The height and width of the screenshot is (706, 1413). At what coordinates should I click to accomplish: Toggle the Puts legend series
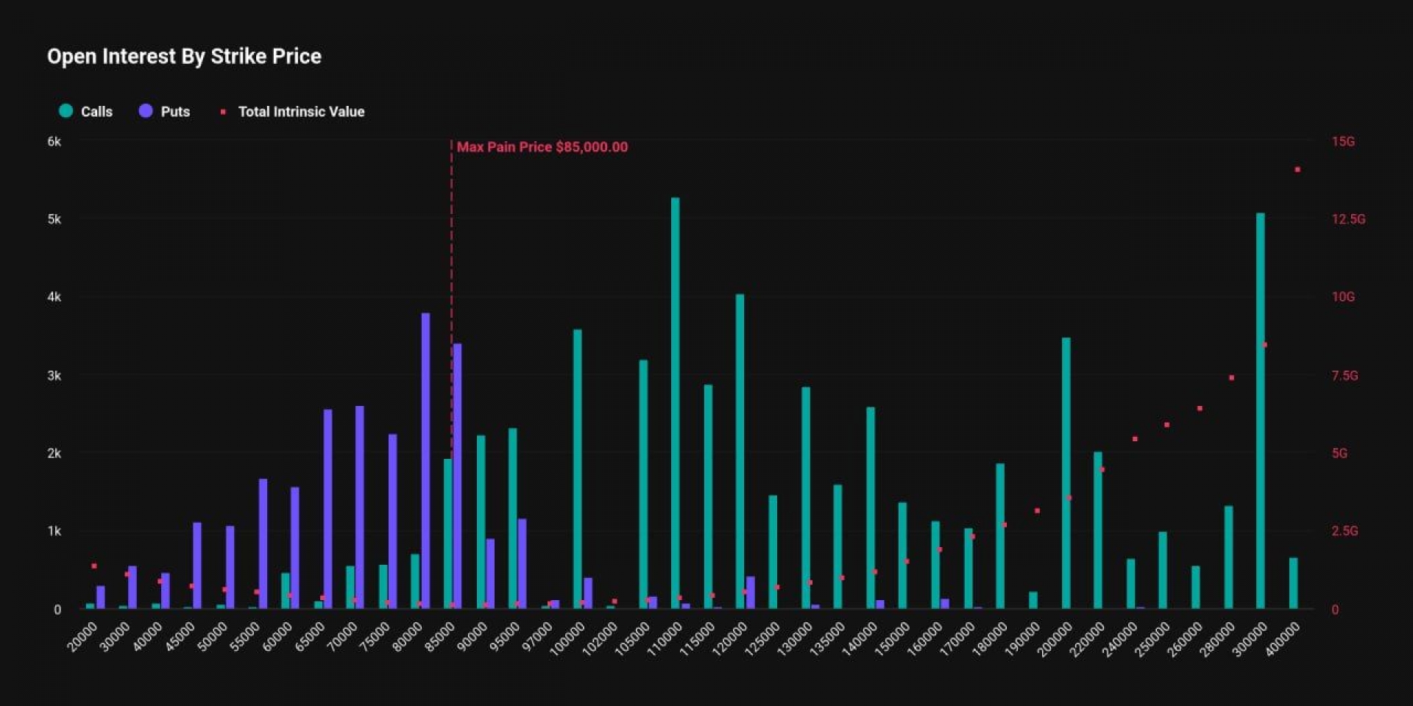coord(165,111)
